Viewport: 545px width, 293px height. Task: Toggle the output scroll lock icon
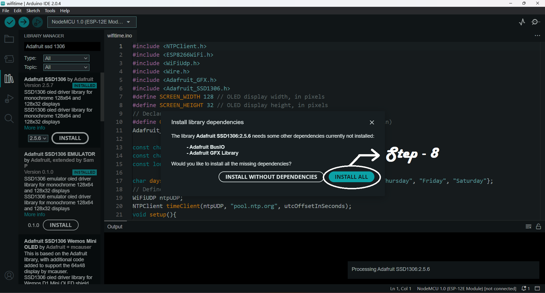pos(538,227)
